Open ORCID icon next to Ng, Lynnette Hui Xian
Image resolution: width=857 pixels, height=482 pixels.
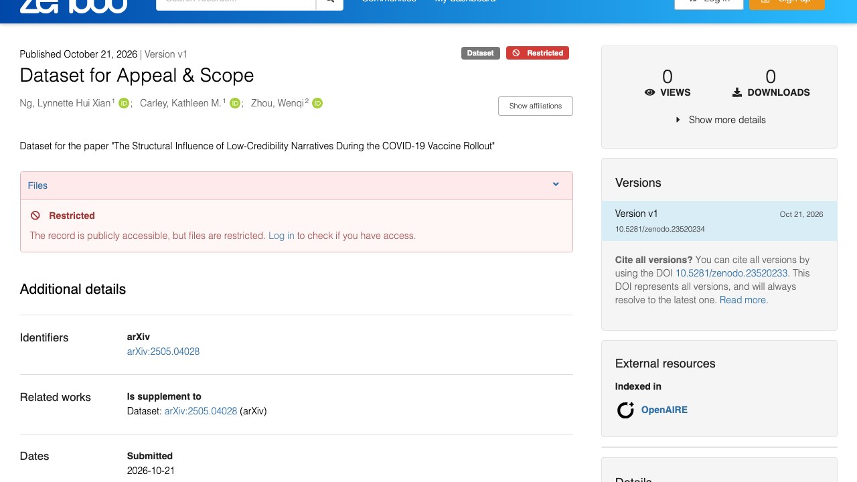tap(124, 103)
